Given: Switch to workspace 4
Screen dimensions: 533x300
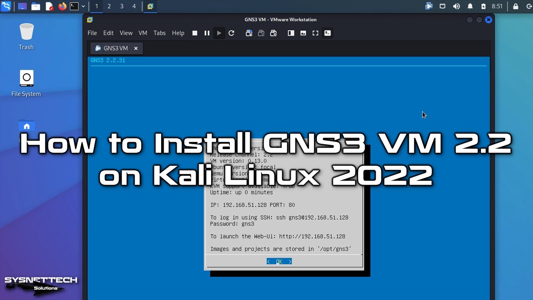Looking at the screenshot, I should click(134, 6).
